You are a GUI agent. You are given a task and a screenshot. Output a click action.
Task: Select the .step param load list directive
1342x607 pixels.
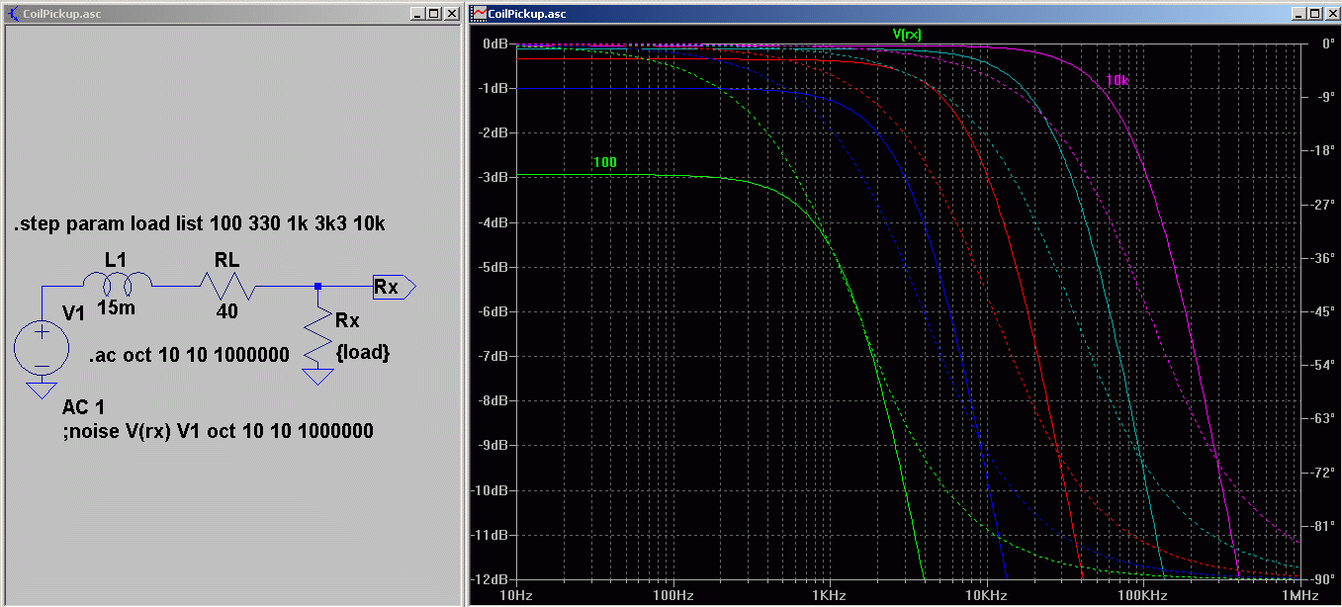pyautogui.click(x=199, y=224)
